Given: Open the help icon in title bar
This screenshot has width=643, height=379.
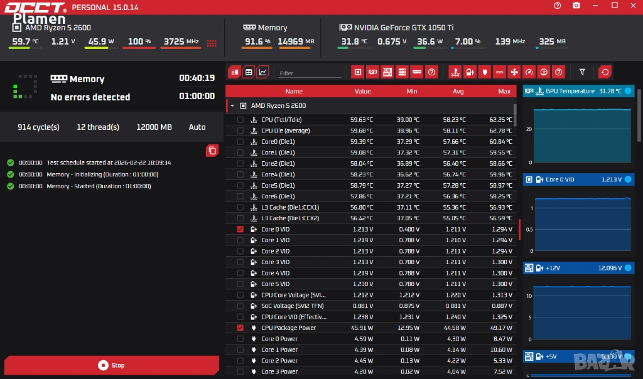Looking at the screenshot, I should 558,6.
